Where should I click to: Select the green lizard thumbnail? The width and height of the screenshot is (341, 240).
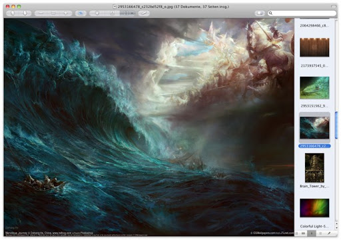[x=314, y=87]
